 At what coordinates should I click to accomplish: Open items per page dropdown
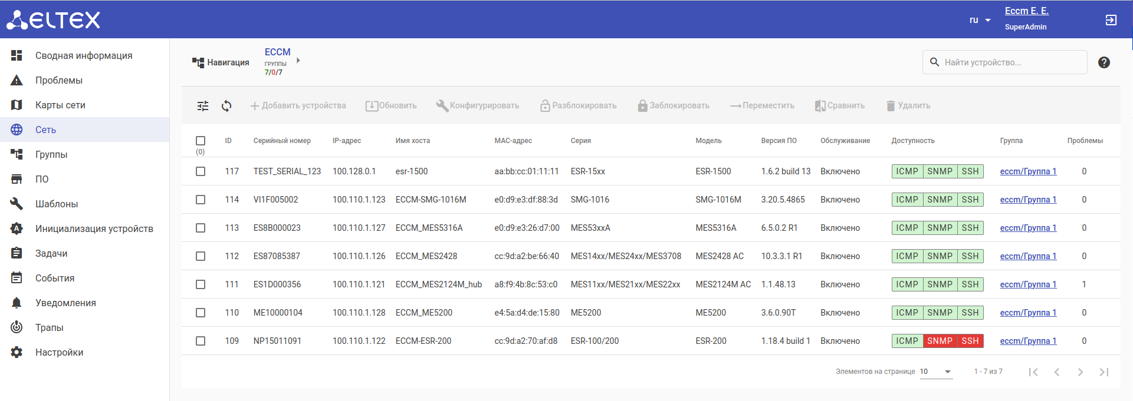936,372
